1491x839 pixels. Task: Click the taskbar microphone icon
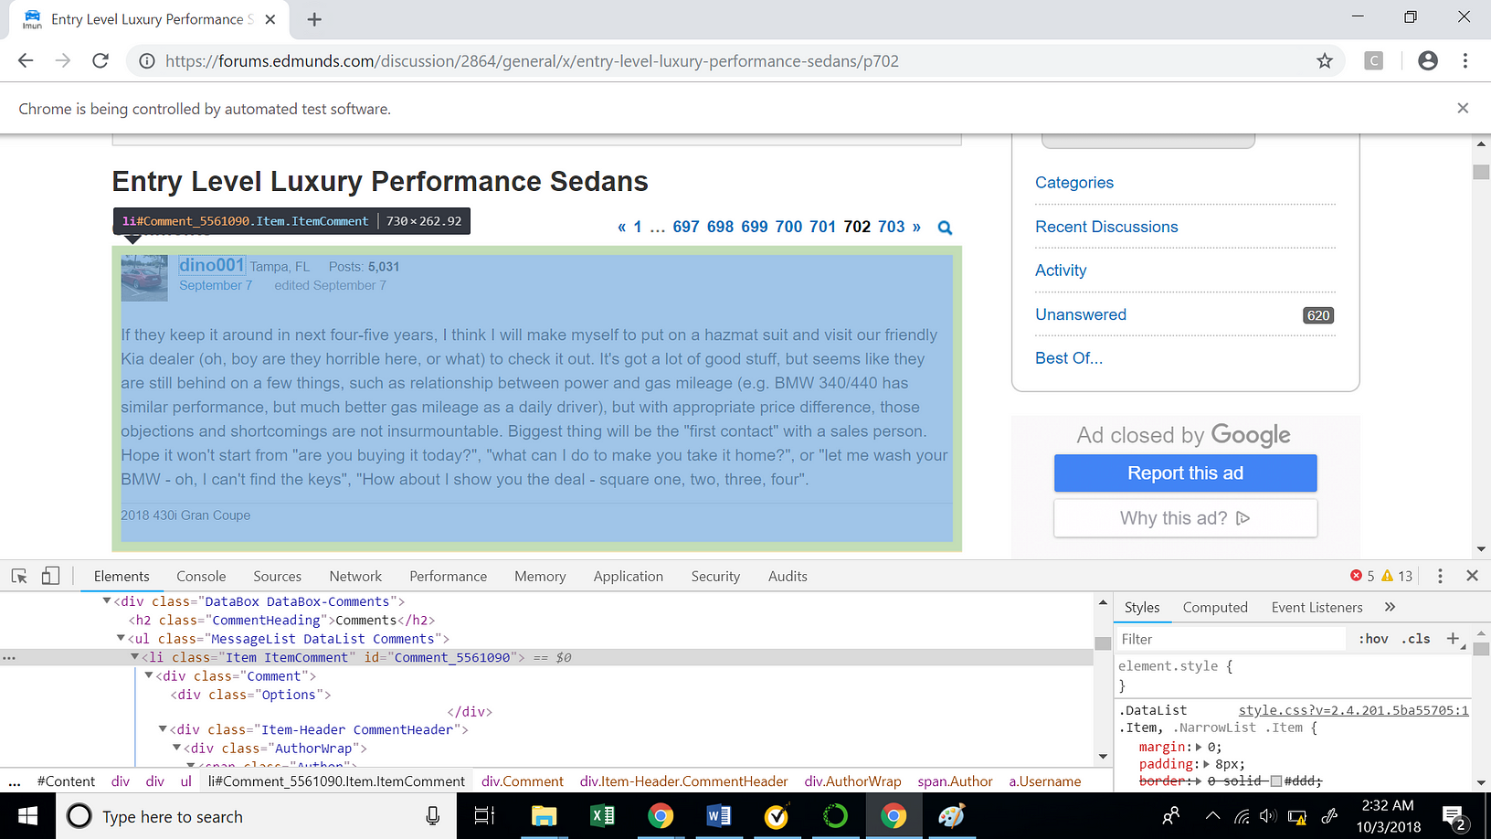pos(433,816)
